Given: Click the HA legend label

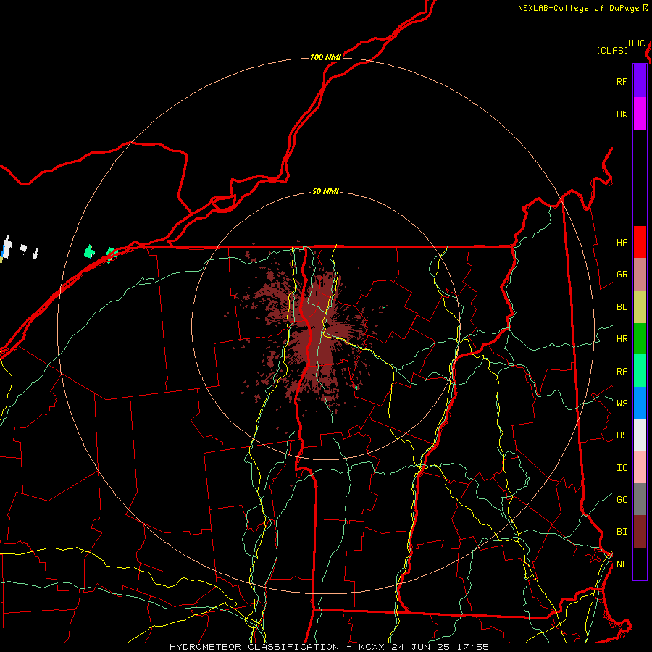Looking at the screenshot, I should point(622,242).
